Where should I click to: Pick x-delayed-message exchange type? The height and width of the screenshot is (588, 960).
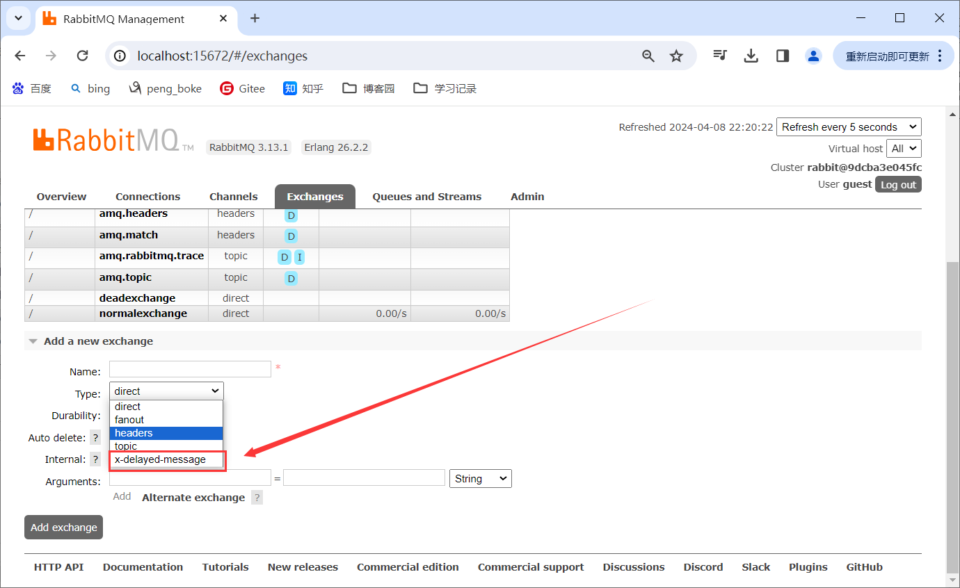166,459
